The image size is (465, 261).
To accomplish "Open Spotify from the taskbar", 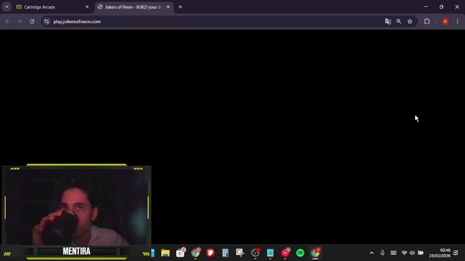I will pos(300,253).
